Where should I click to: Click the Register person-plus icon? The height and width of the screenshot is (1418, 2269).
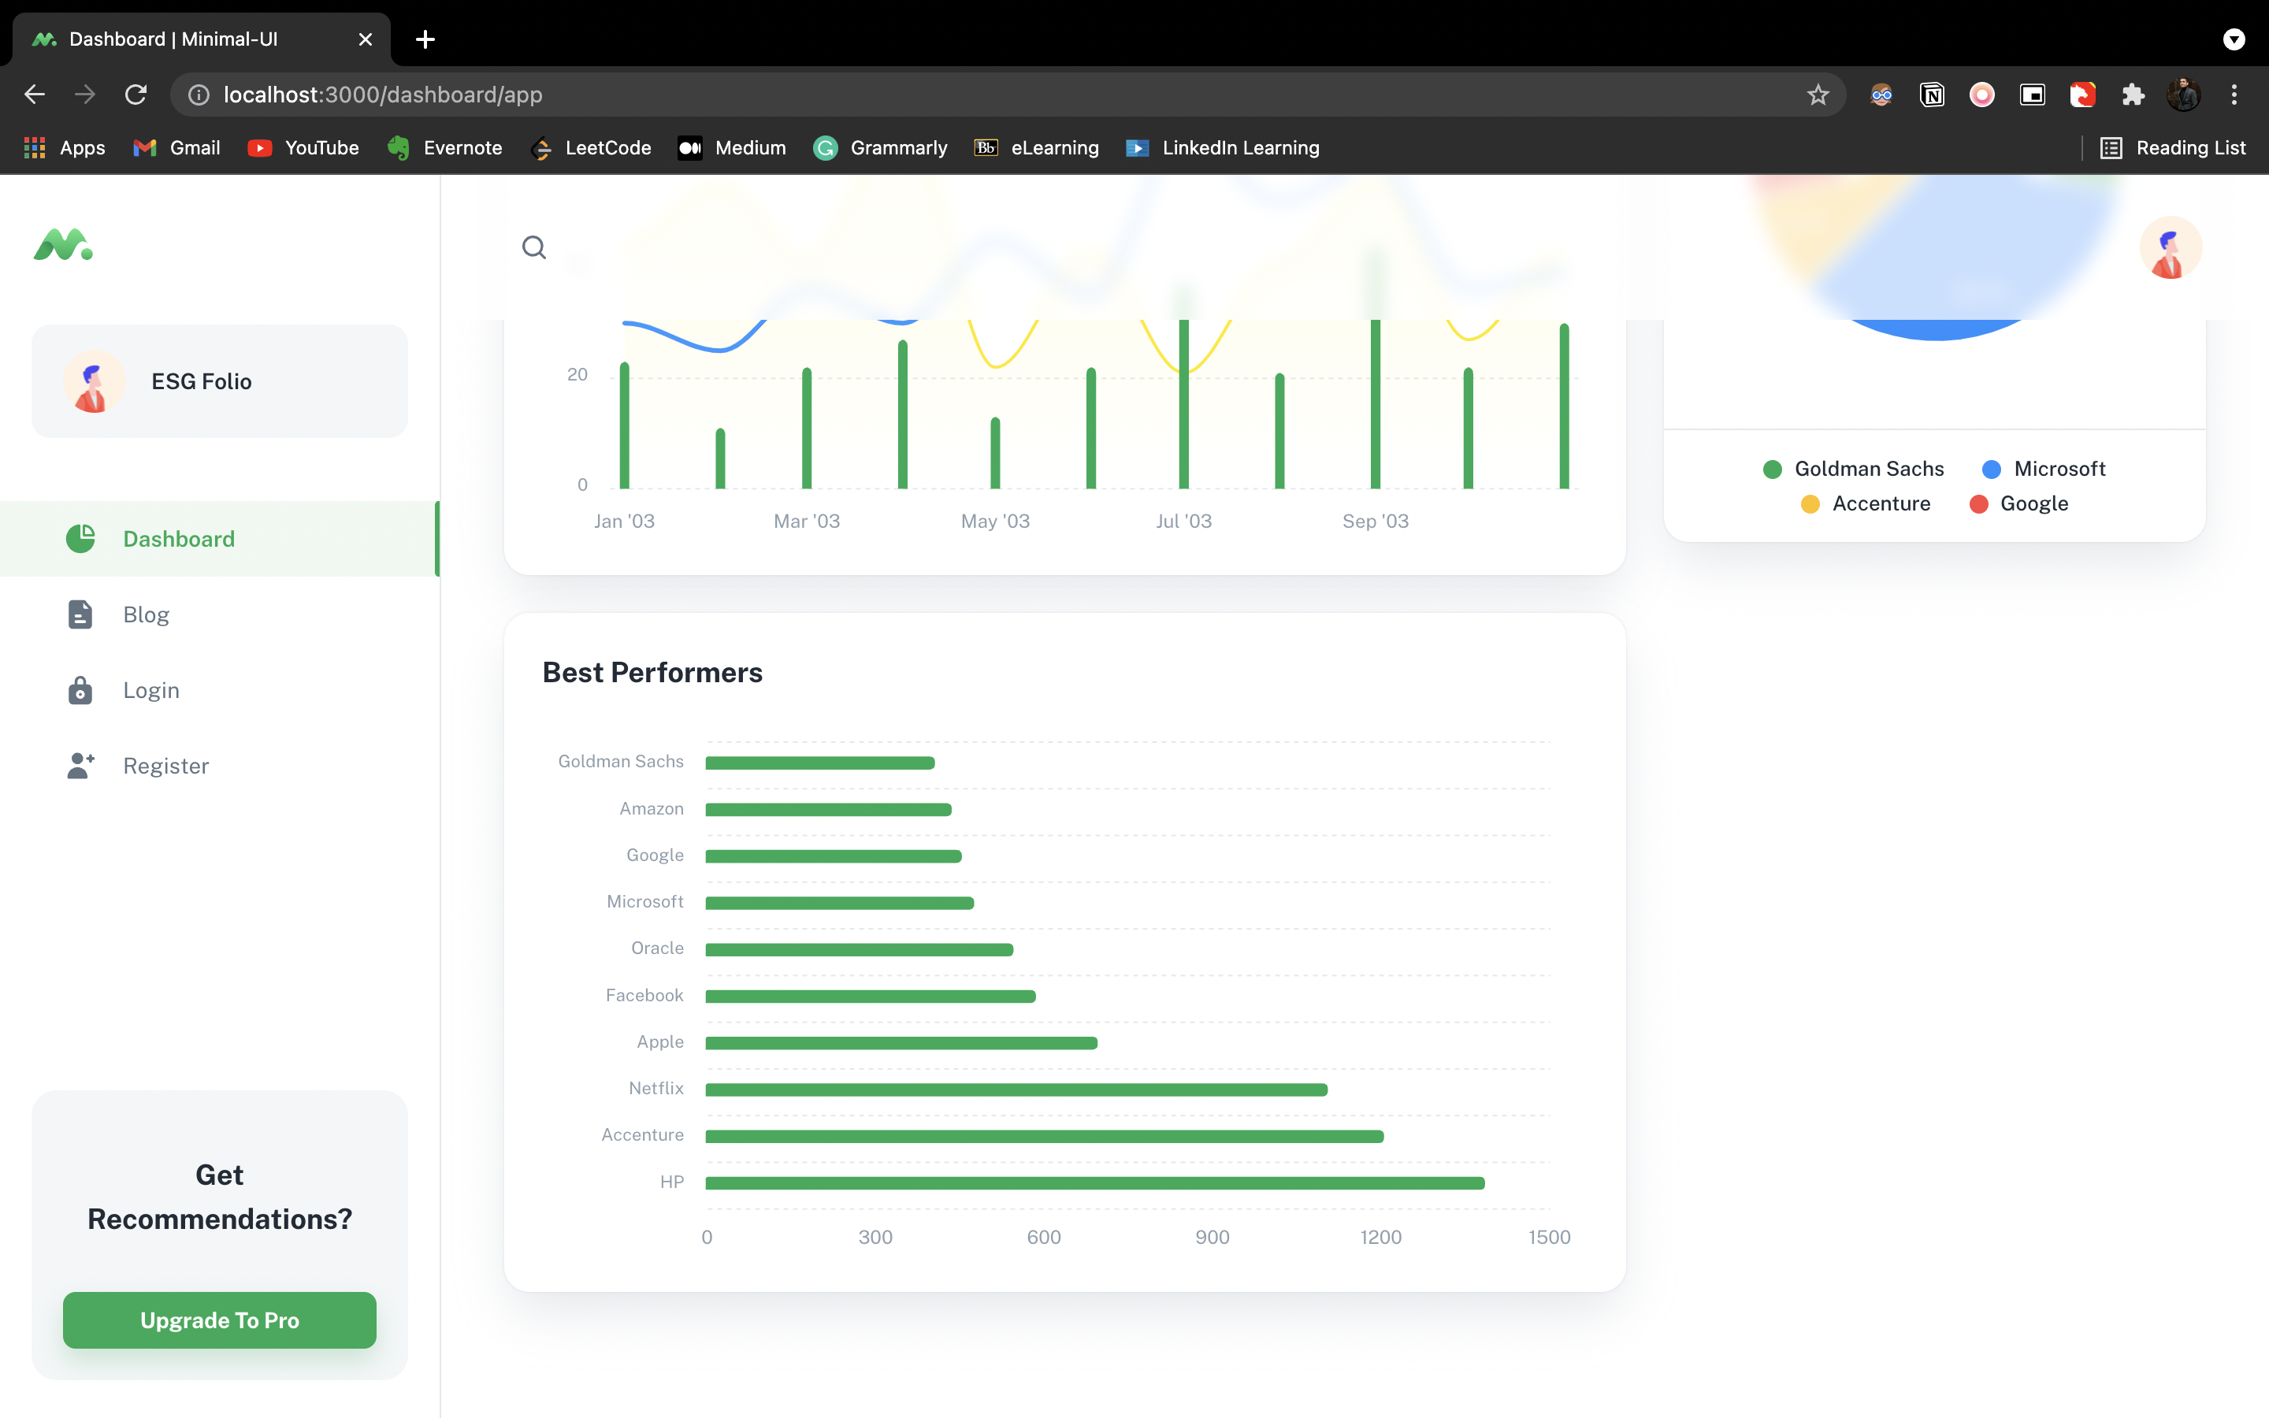[x=80, y=765]
